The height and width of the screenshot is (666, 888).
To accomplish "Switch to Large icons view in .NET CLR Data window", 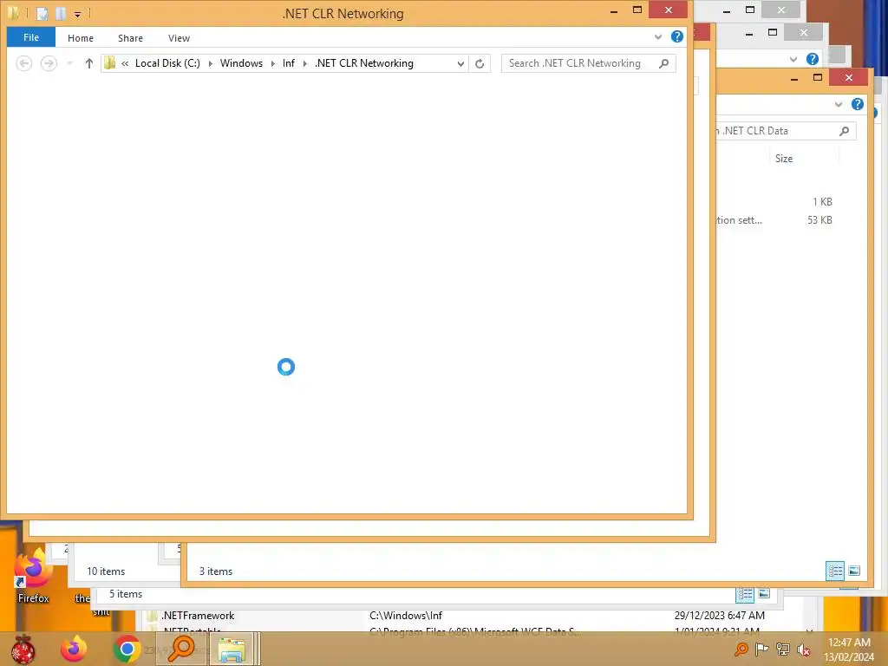I will coord(854,571).
